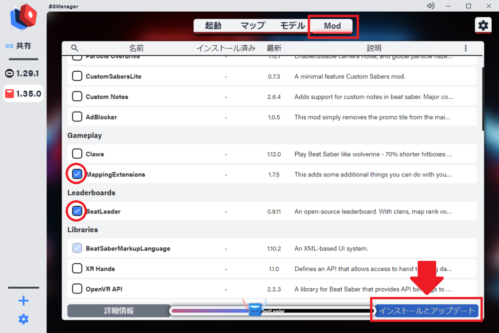Click MappingExtensions version 1.7.5
The width and height of the screenshot is (499, 333).
pos(274,175)
